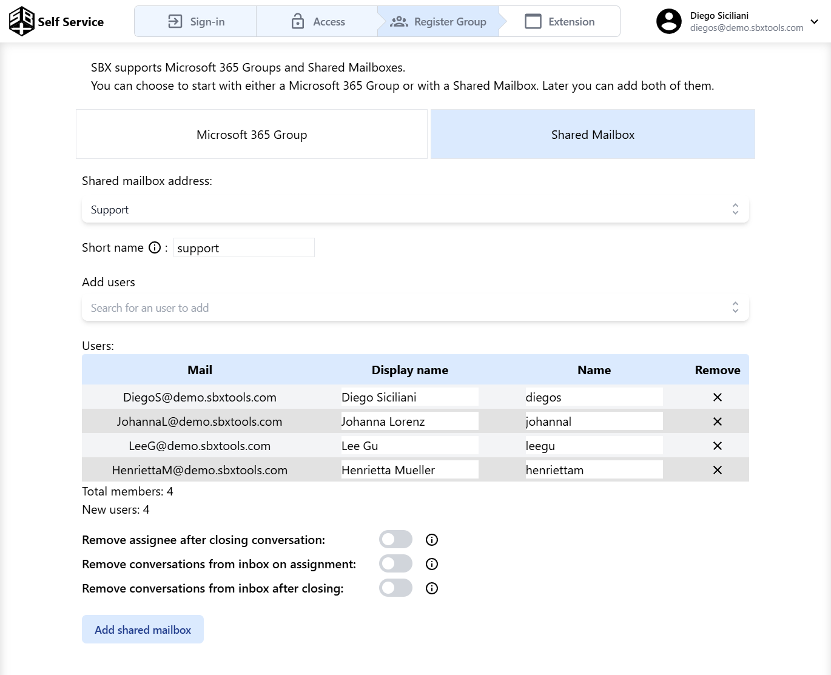Select the Microsoft 365 Group tab
Image resolution: width=831 pixels, height=675 pixels.
coord(252,135)
